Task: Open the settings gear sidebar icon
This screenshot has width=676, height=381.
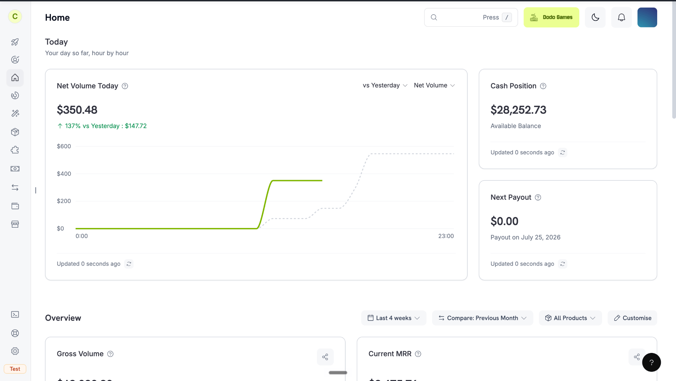Action: tap(15, 351)
